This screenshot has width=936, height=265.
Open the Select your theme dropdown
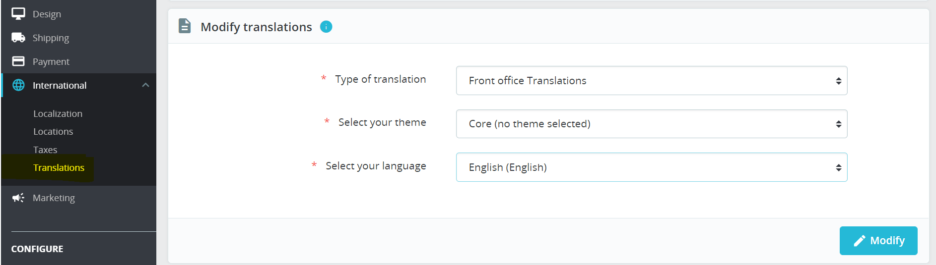click(651, 124)
